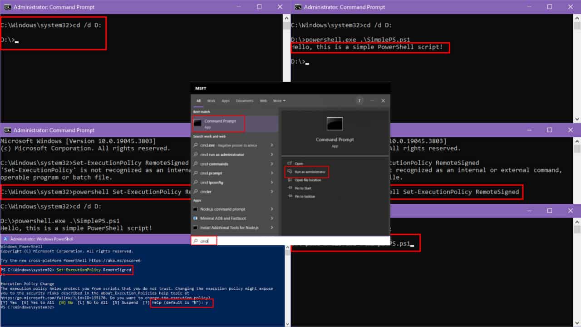Click 'Execution Policy Change' heading in PowerShell

coord(27,284)
